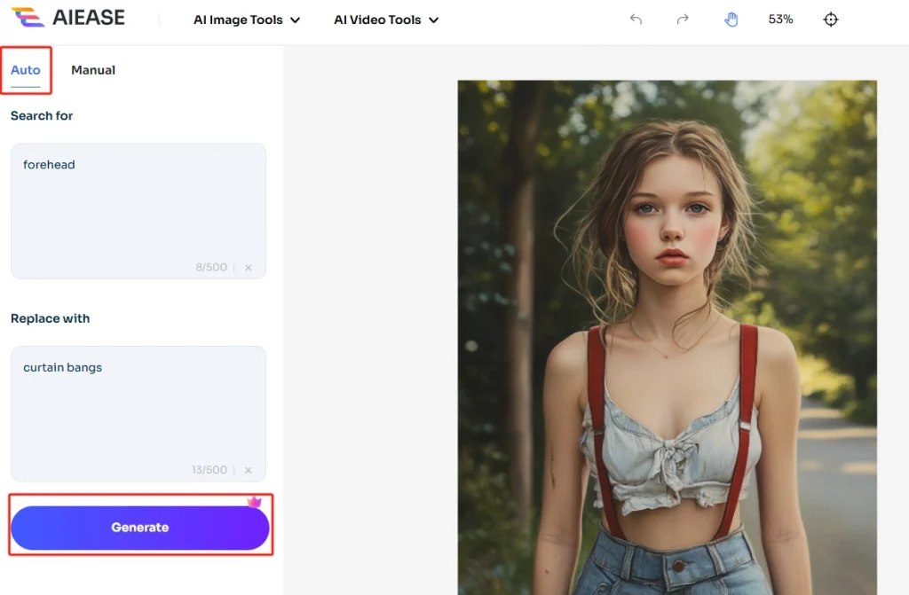This screenshot has height=595, width=909.
Task: Clear the curtain bangs text with its X
Action: (248, 470)
